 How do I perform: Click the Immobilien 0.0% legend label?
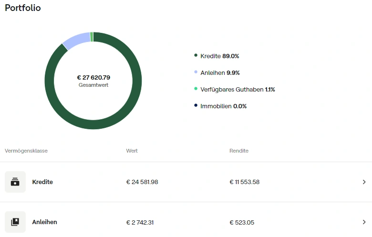[223, 106]
